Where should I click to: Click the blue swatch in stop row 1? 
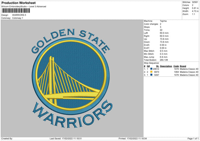pyautogui.click(x=151, y=69)
